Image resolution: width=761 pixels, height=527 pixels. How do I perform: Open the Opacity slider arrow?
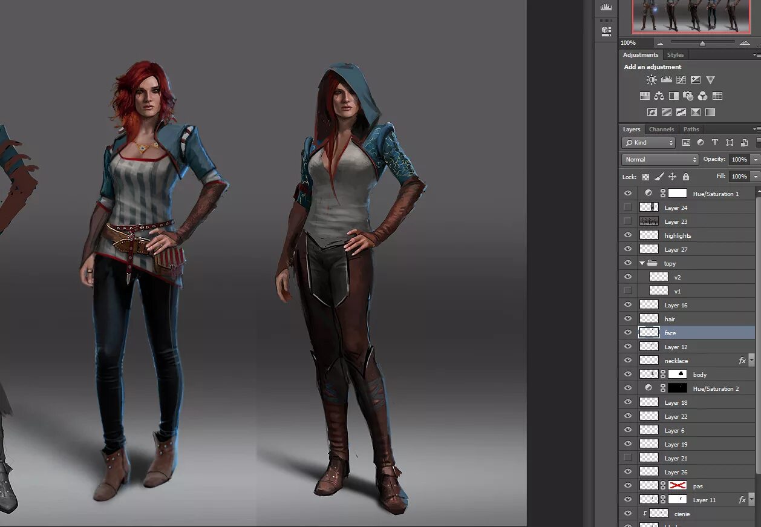[x=756, y=160]
